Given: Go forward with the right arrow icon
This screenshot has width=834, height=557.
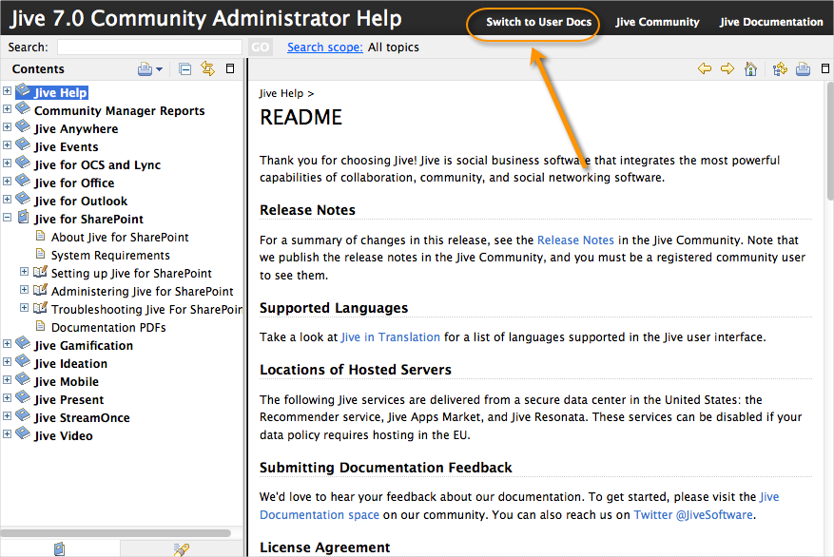Looking at the screenshot, I should (727, 68).
